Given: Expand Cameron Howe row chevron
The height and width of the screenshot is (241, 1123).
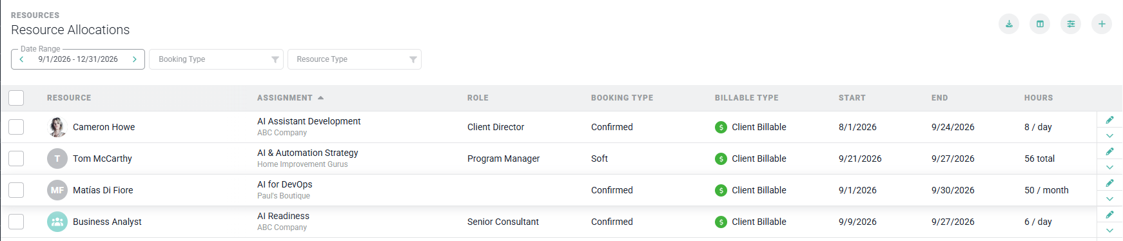Looking at the screenshot, I should [1109, 136].
